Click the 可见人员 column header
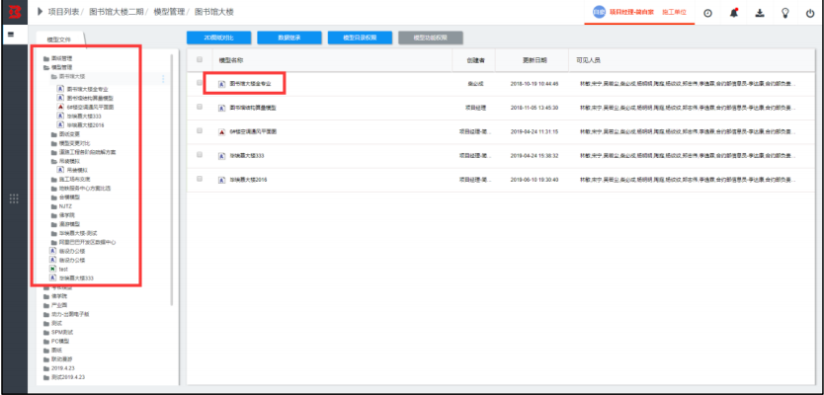The height and width of the screenshot is (395, 824). pyautogui.click(x=588, y=60)
